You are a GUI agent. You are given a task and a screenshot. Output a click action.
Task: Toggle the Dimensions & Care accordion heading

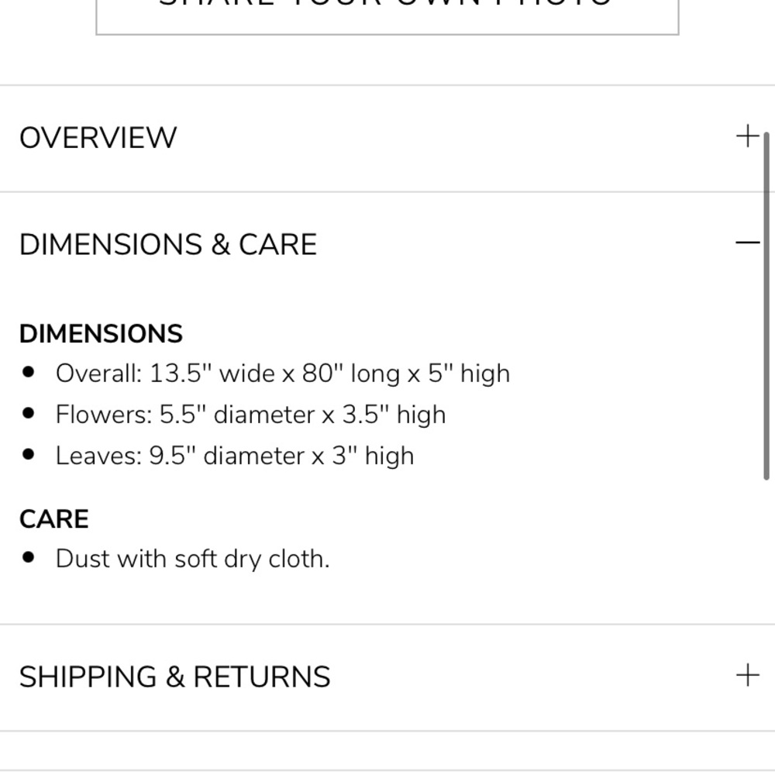(x=168, y=245)
